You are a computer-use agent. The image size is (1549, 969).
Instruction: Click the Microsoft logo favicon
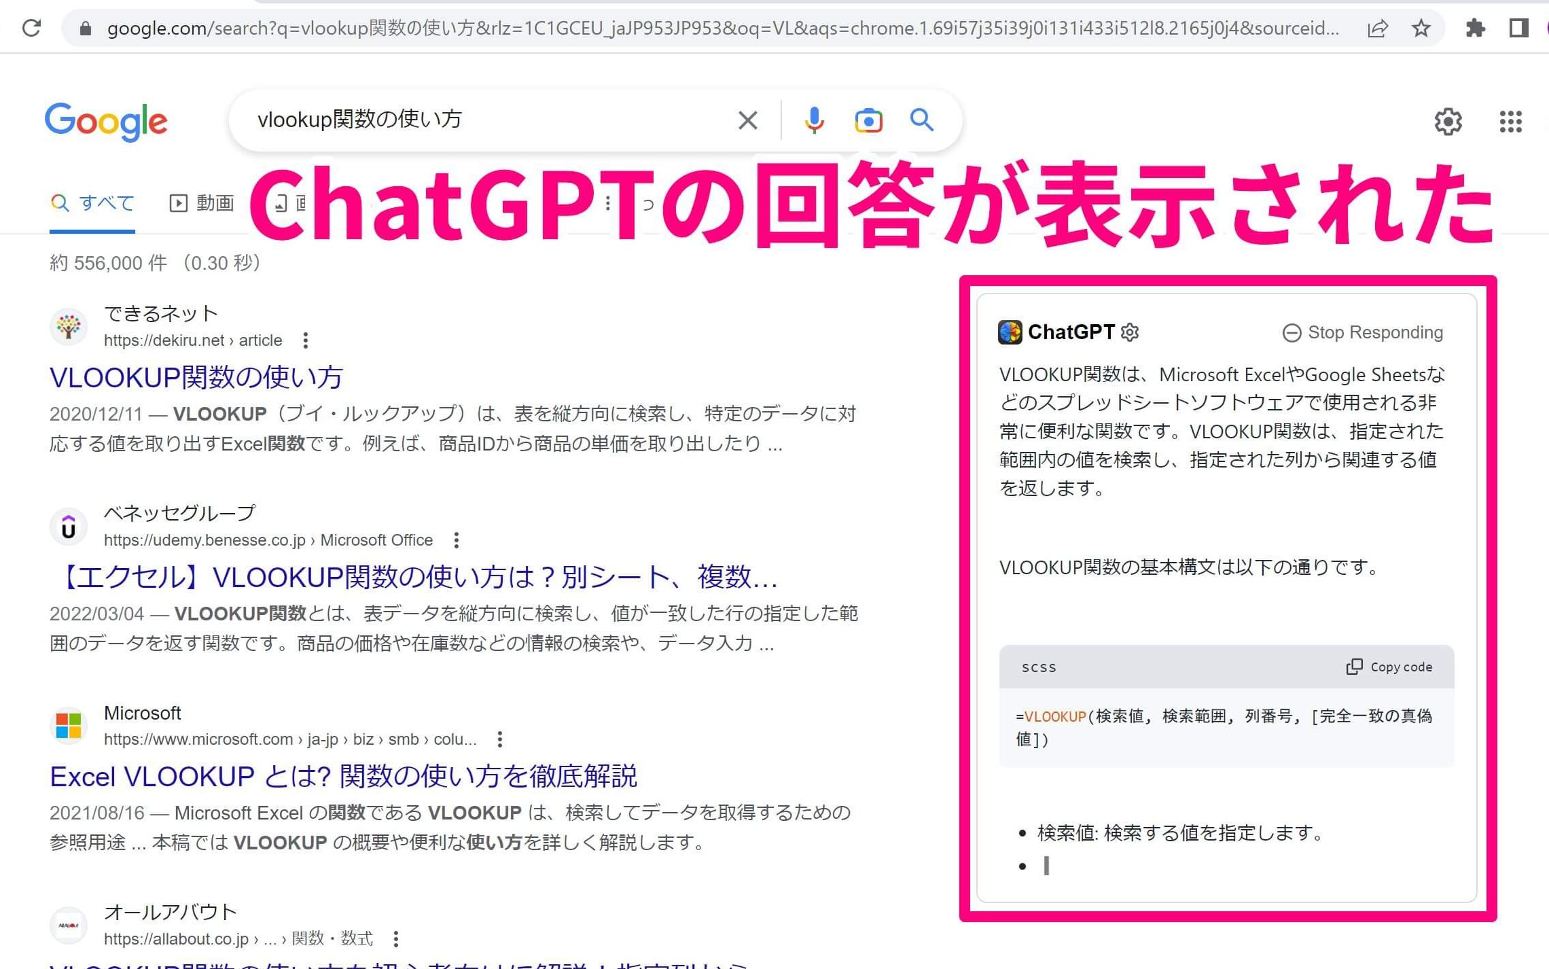tap(69, 725)
